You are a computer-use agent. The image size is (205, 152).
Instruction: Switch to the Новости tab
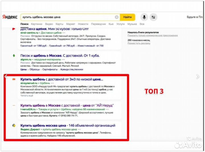83,24
